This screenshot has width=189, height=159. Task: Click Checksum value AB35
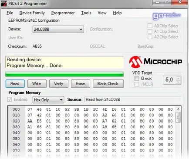click(x=37, y=46)
